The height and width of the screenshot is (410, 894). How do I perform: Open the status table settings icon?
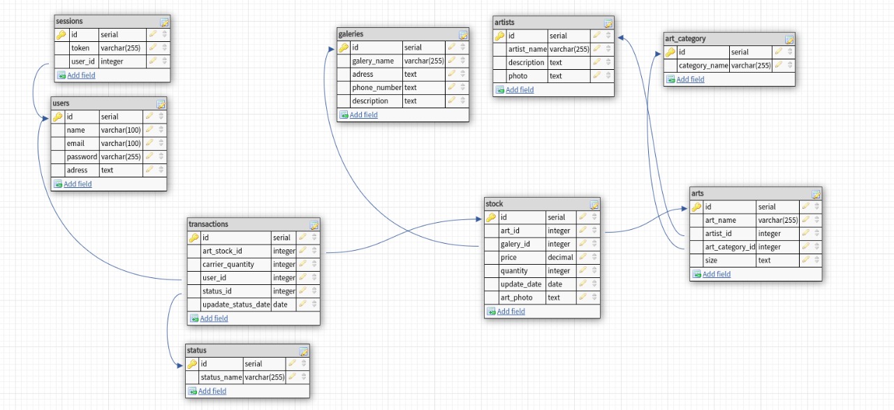303,351
